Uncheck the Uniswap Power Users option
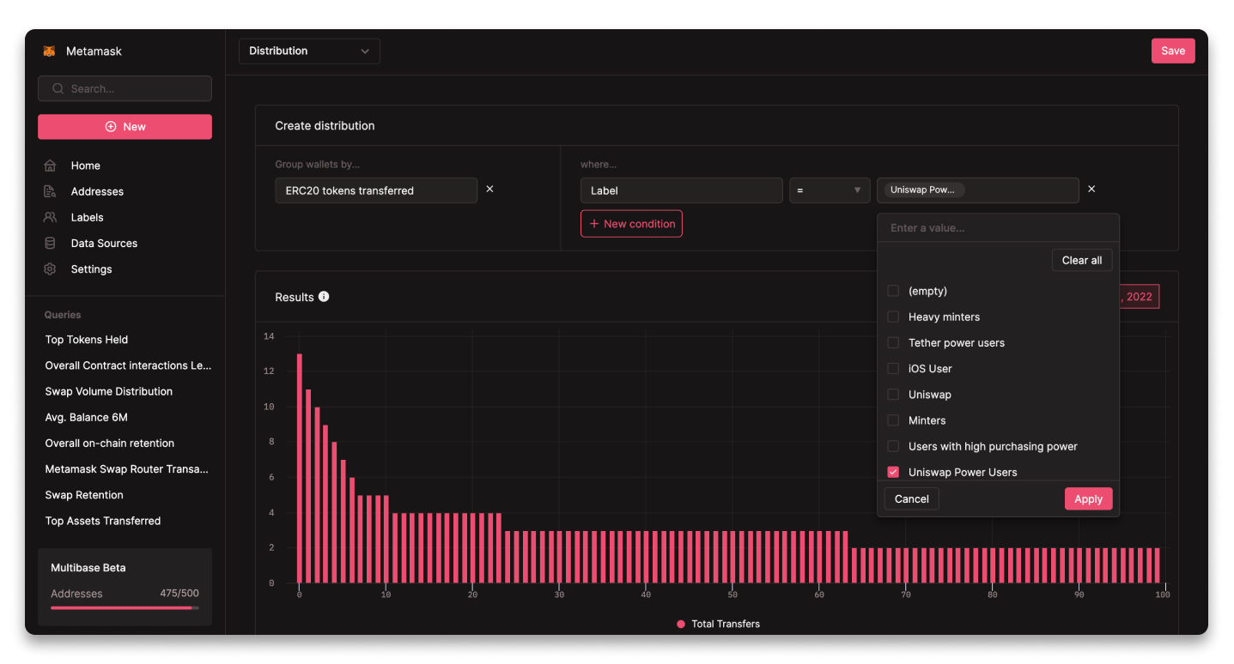This screenshot has height=664, width=1234. coord(893,472)
